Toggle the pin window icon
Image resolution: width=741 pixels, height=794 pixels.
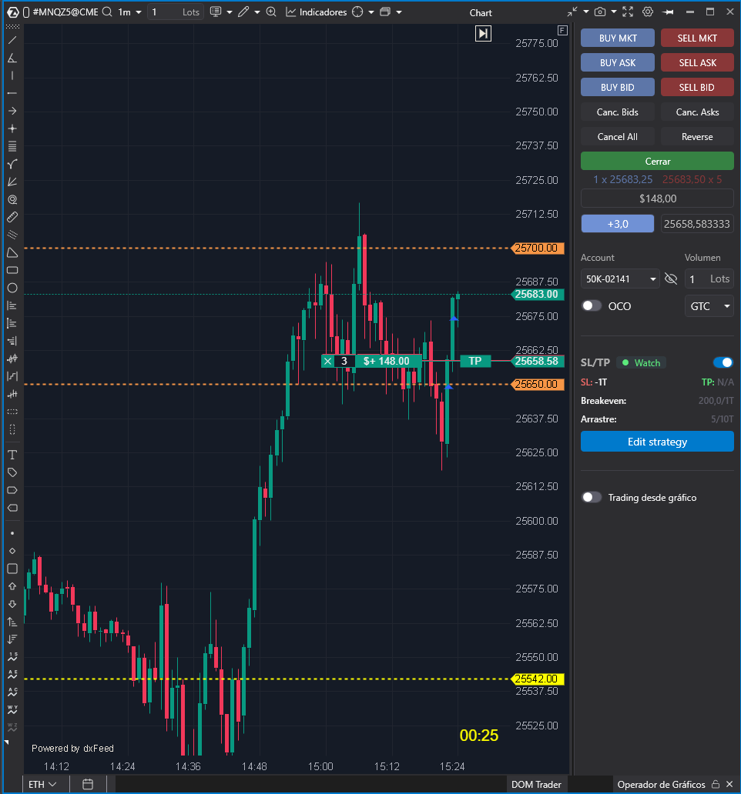pyautogui.click(x=668, y=12)
